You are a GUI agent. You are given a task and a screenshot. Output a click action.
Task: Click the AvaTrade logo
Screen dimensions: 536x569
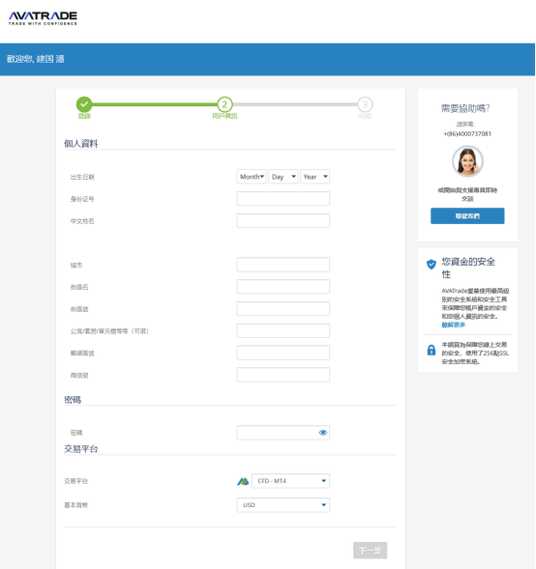43,18
